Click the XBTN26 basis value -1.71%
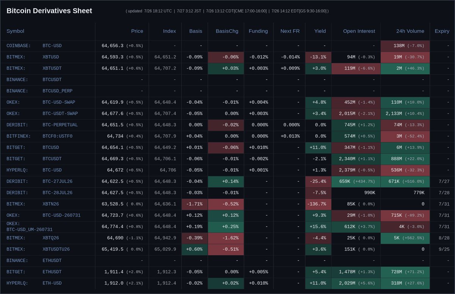Screen dimensions: 455x294 pos(195,204)
